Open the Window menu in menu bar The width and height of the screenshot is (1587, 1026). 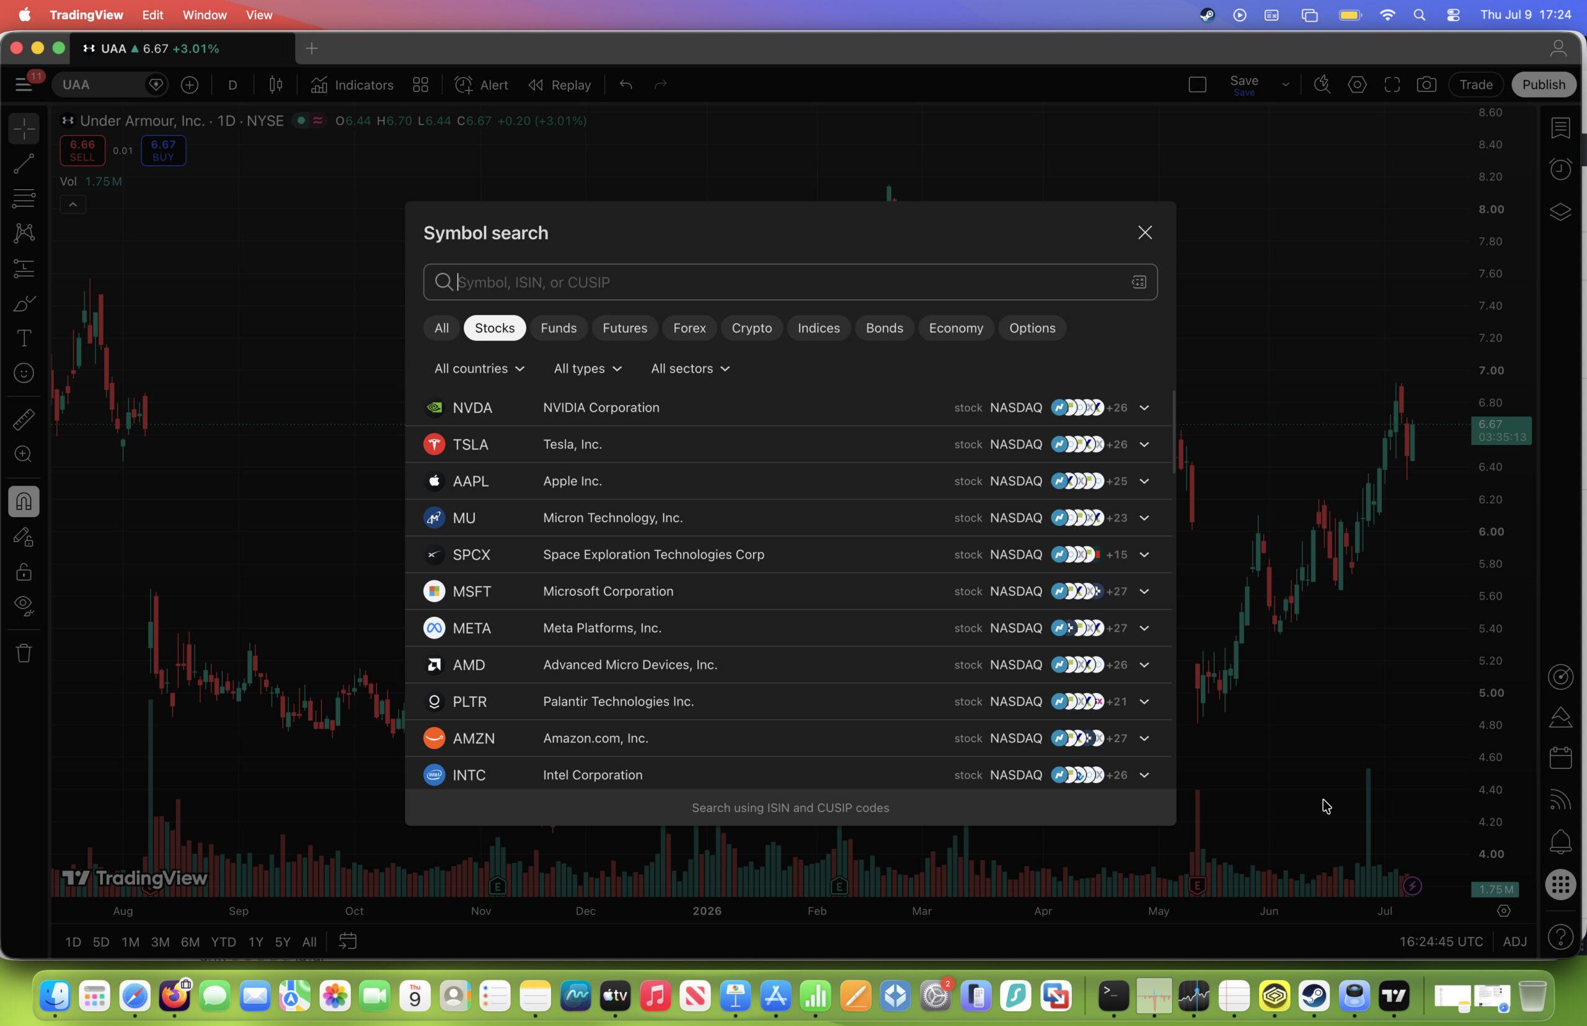point(205,15)
